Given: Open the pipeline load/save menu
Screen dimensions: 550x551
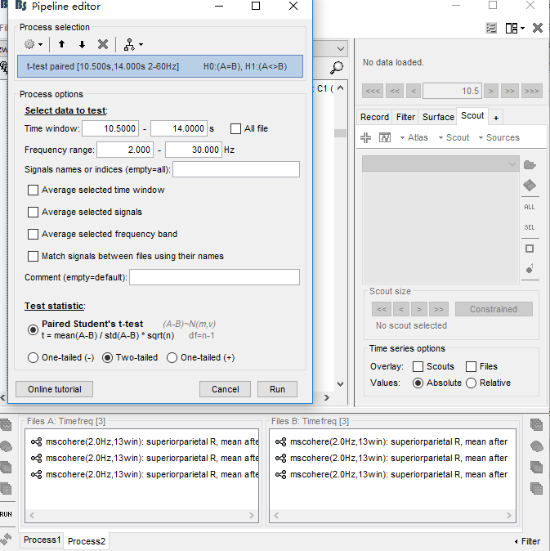Looking at the screenshot, I should click(133, 45).
